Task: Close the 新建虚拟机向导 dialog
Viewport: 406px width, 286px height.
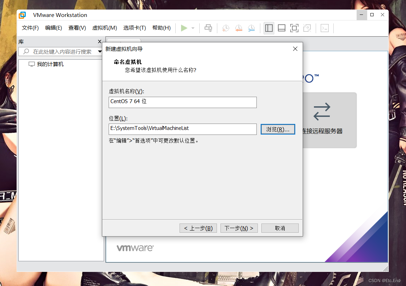Action: click(x=295, y=49)
